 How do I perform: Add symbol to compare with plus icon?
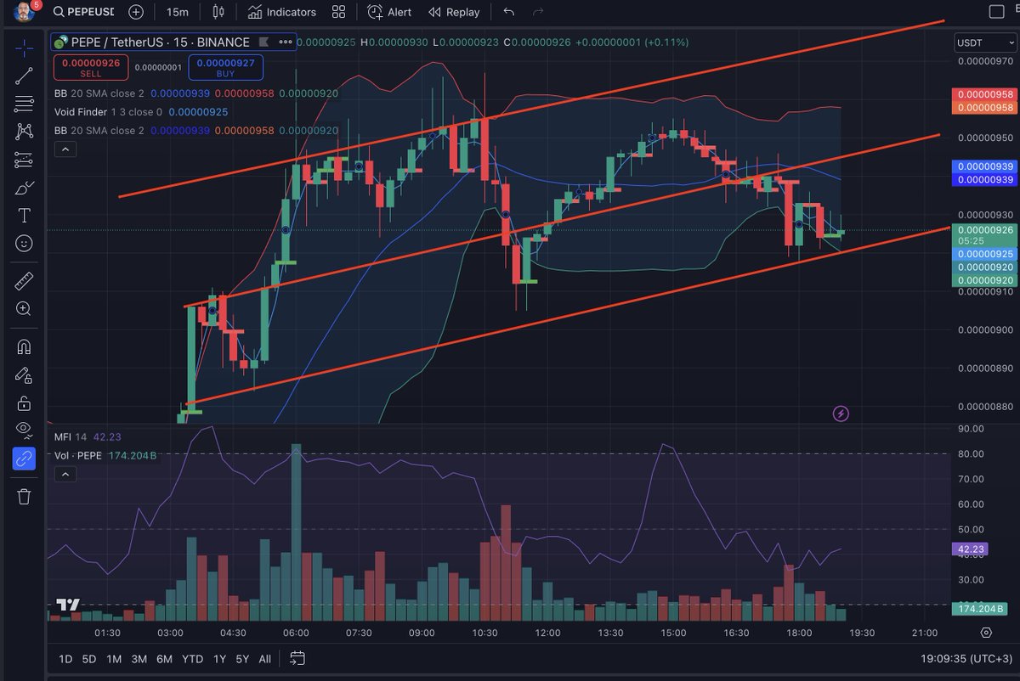coord(136,12)
